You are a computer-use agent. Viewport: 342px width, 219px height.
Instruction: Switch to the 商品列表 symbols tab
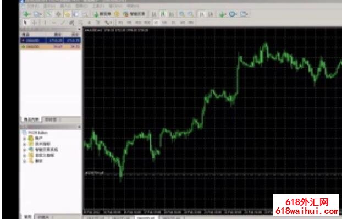point(31,119)
